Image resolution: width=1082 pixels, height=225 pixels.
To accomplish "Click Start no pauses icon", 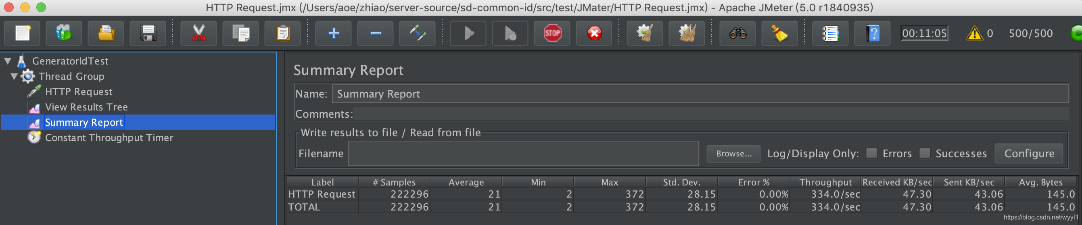I will [510, 33].
